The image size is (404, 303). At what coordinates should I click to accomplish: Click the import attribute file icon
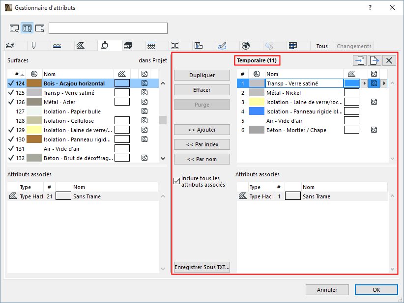360,60
